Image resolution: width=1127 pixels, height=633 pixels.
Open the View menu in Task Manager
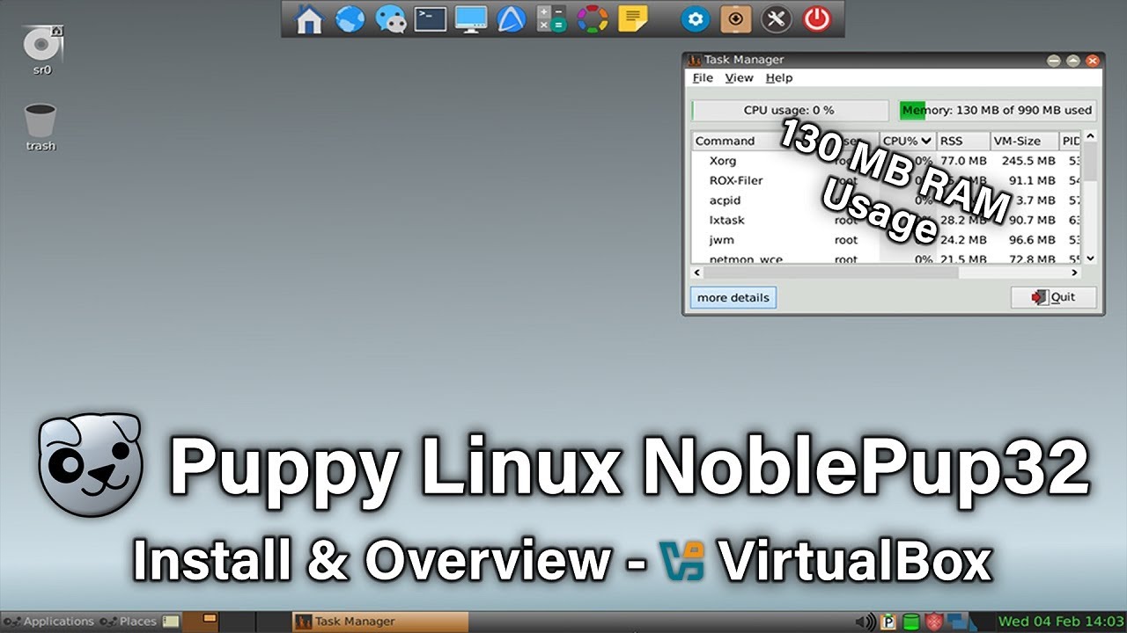pos(739,78)
